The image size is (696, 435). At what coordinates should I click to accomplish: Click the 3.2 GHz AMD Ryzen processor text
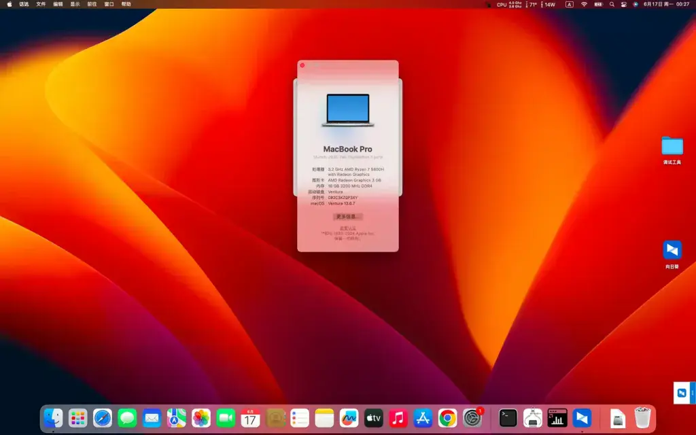click(x=355, y=172)
